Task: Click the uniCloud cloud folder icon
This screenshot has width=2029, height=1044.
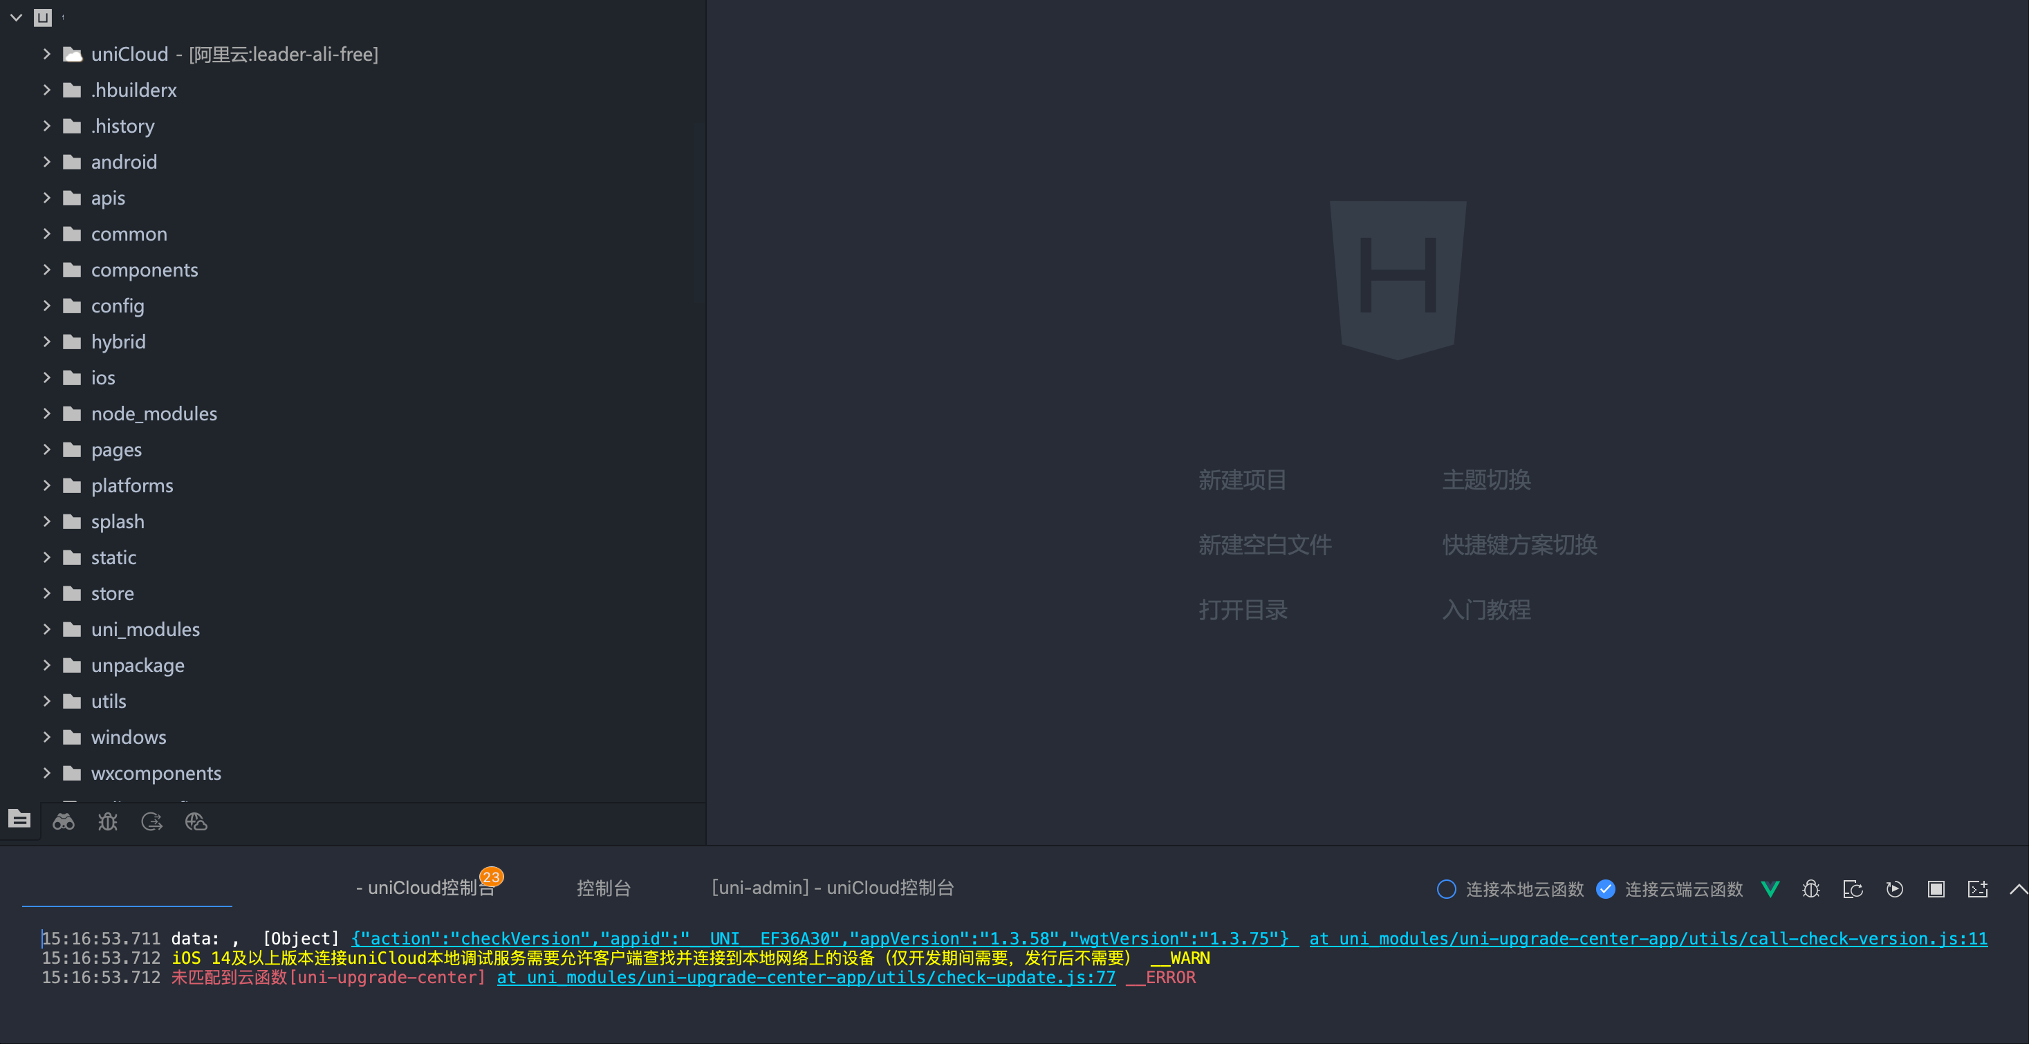Action: [x=73, y=55]
